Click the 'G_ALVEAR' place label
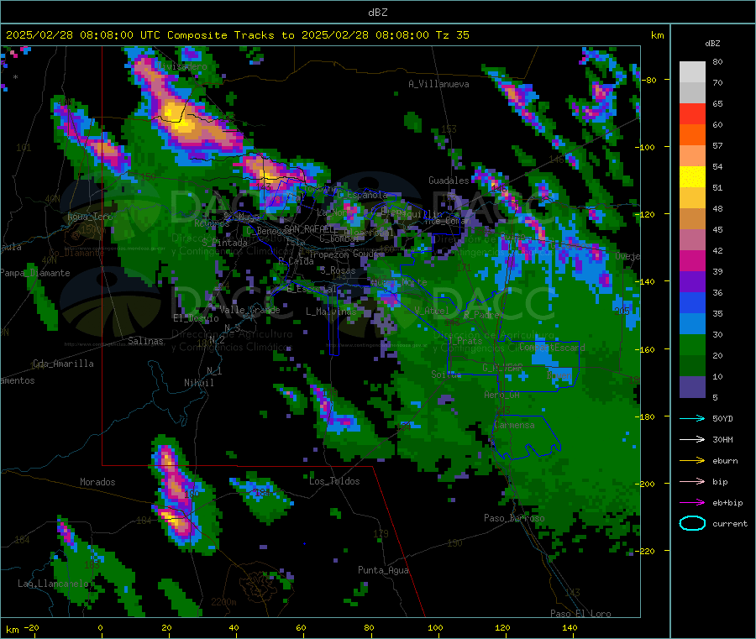Viewport: 756px width, 639px height. click(x=502, y=368)
